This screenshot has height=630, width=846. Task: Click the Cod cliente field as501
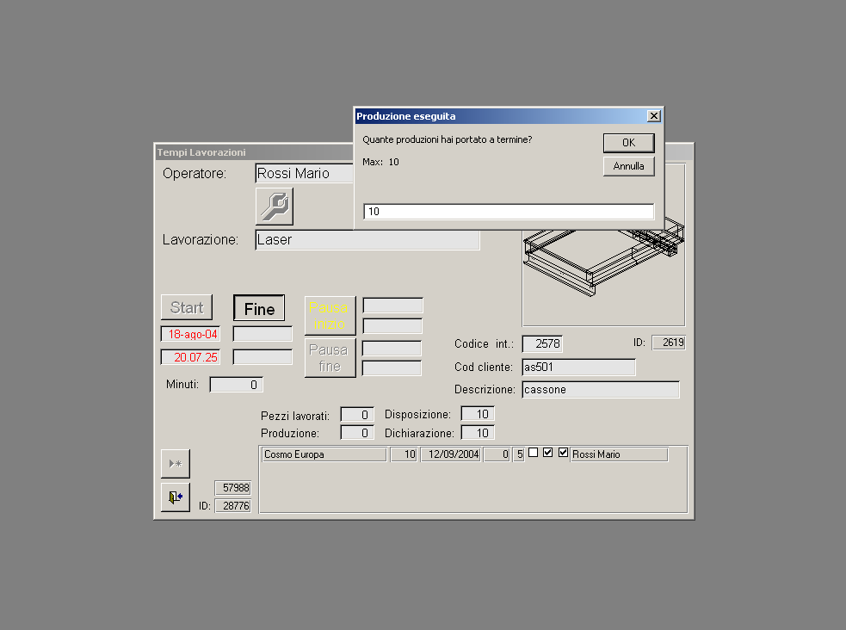point(578,367)
